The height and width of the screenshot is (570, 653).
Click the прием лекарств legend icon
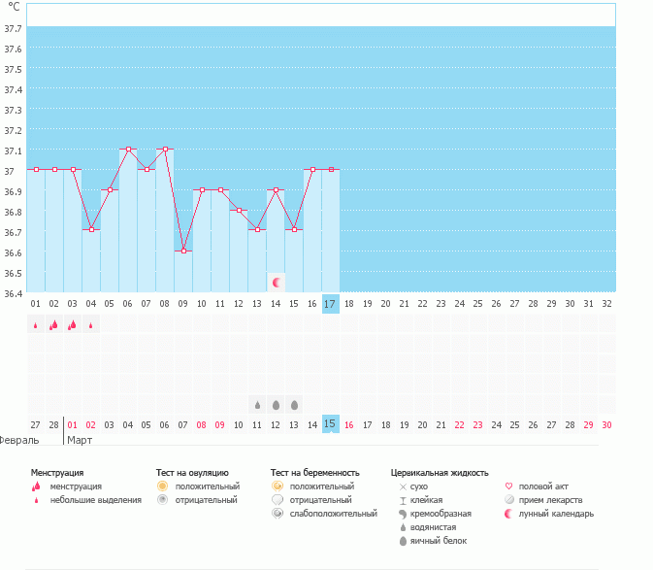(508, 500)
